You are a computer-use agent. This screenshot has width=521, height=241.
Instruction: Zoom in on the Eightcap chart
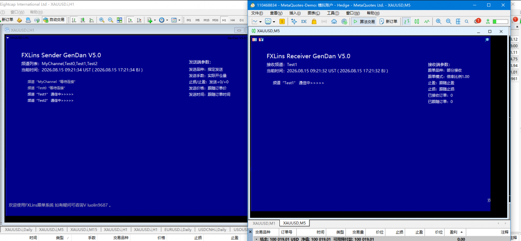click(x=102, y=20)
